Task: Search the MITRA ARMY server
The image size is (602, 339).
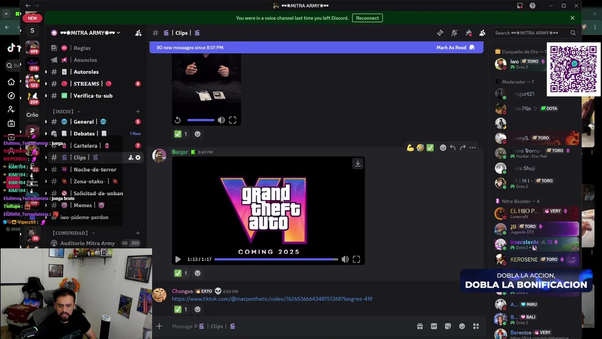Action: tap(535, 33)
